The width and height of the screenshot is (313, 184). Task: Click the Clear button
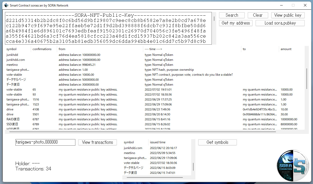coord(258,15)
